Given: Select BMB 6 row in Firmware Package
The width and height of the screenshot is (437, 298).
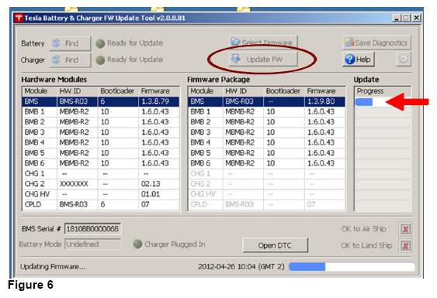Looking at the screenshot, I should click(267, 163).
